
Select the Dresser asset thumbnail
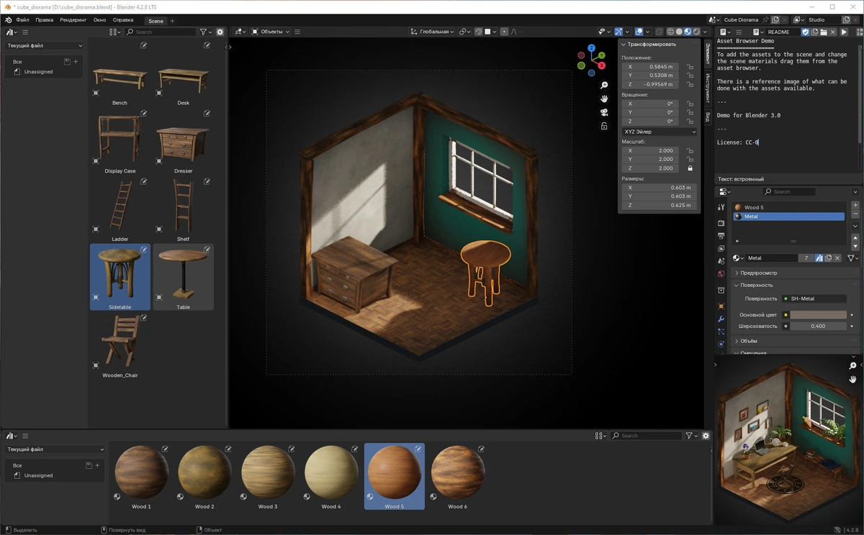coord(183,142)
